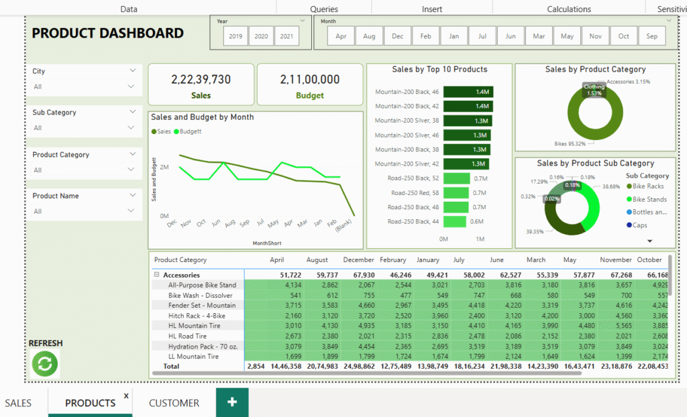Click the Bike Racks legend marker
687x417 pixels.
click(x=629, y=186)
